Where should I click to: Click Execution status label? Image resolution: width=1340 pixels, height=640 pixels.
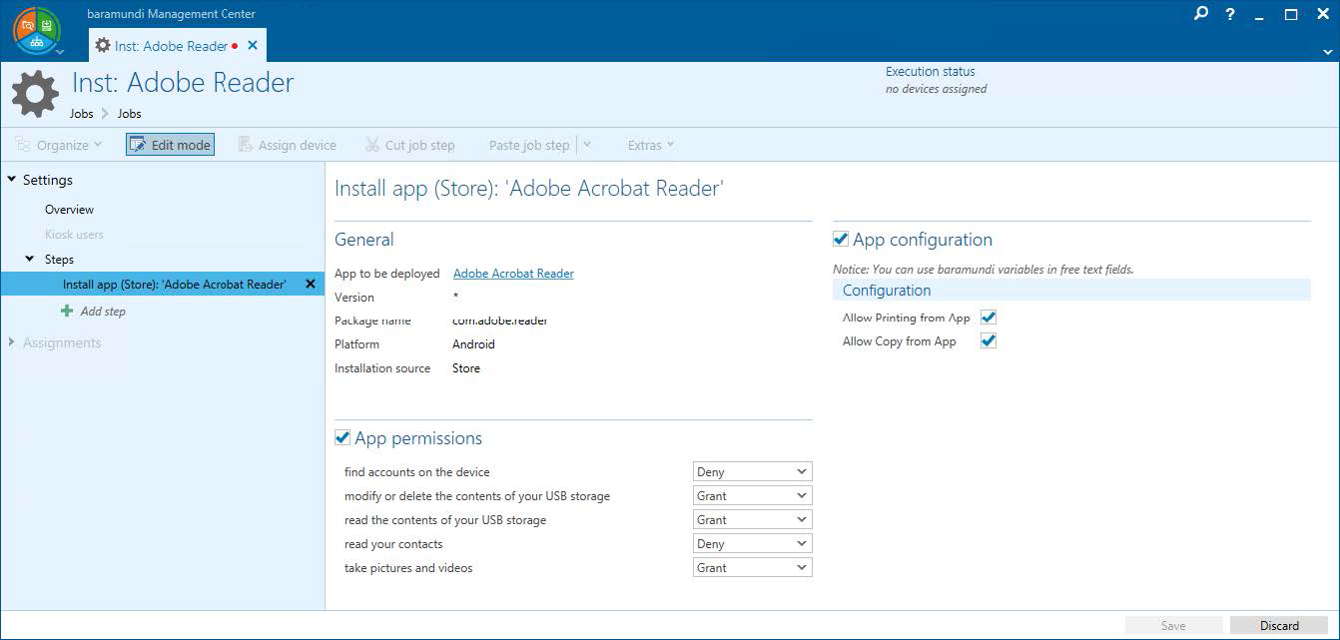[931, 72]
